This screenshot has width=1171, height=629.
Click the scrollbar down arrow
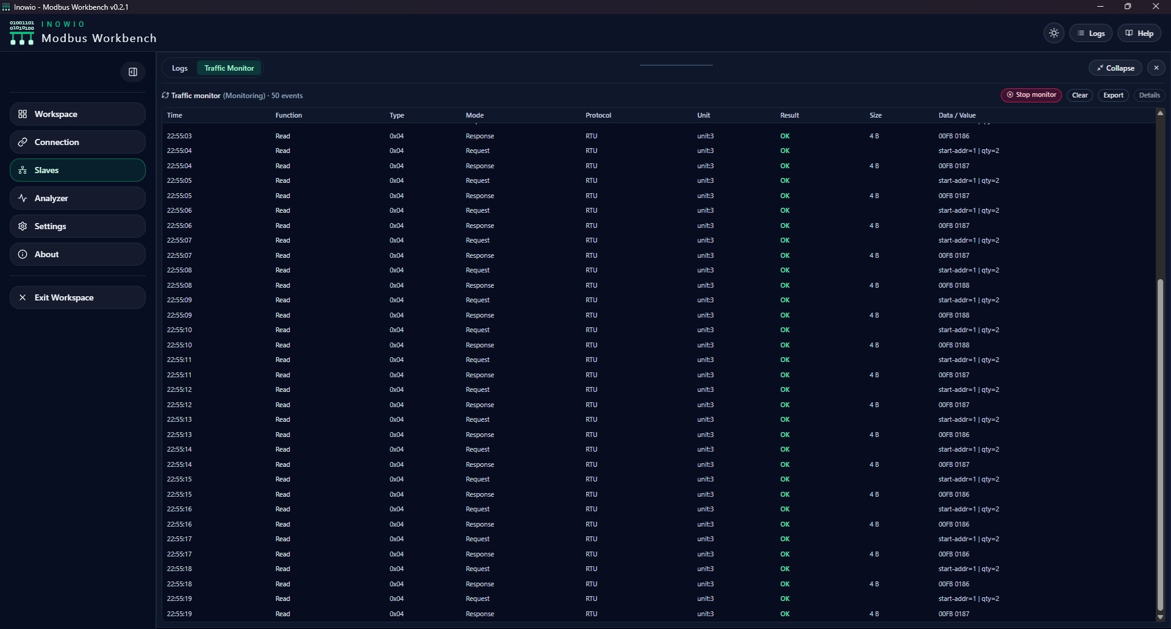1160,617
